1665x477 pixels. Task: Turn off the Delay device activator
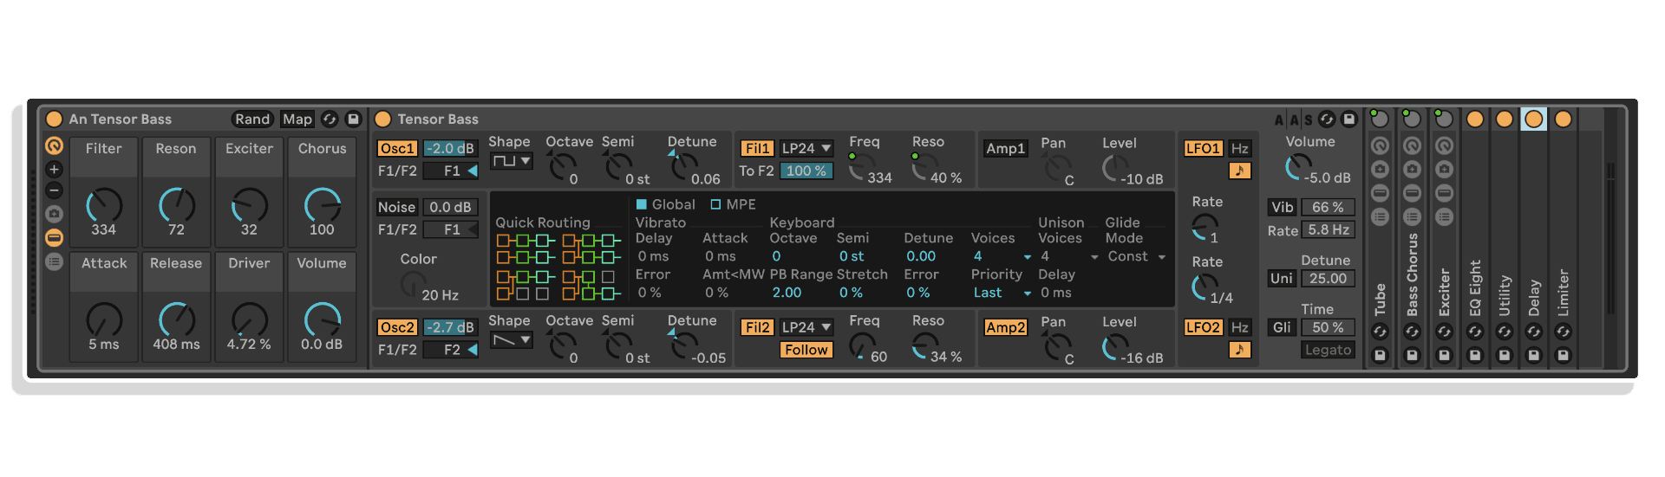click(1533, 119)
